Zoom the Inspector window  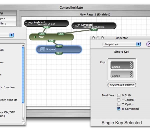click(x=102, y=38)
